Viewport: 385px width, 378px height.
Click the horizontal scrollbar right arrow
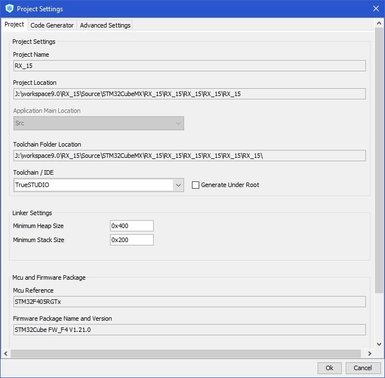click(x=369, y=353)
